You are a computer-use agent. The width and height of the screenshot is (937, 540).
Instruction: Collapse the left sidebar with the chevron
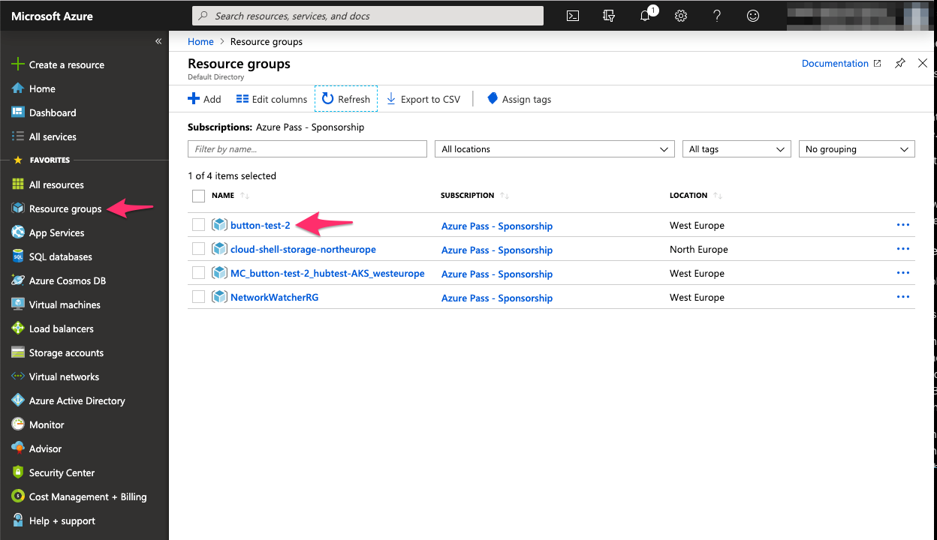pos(158,41)
